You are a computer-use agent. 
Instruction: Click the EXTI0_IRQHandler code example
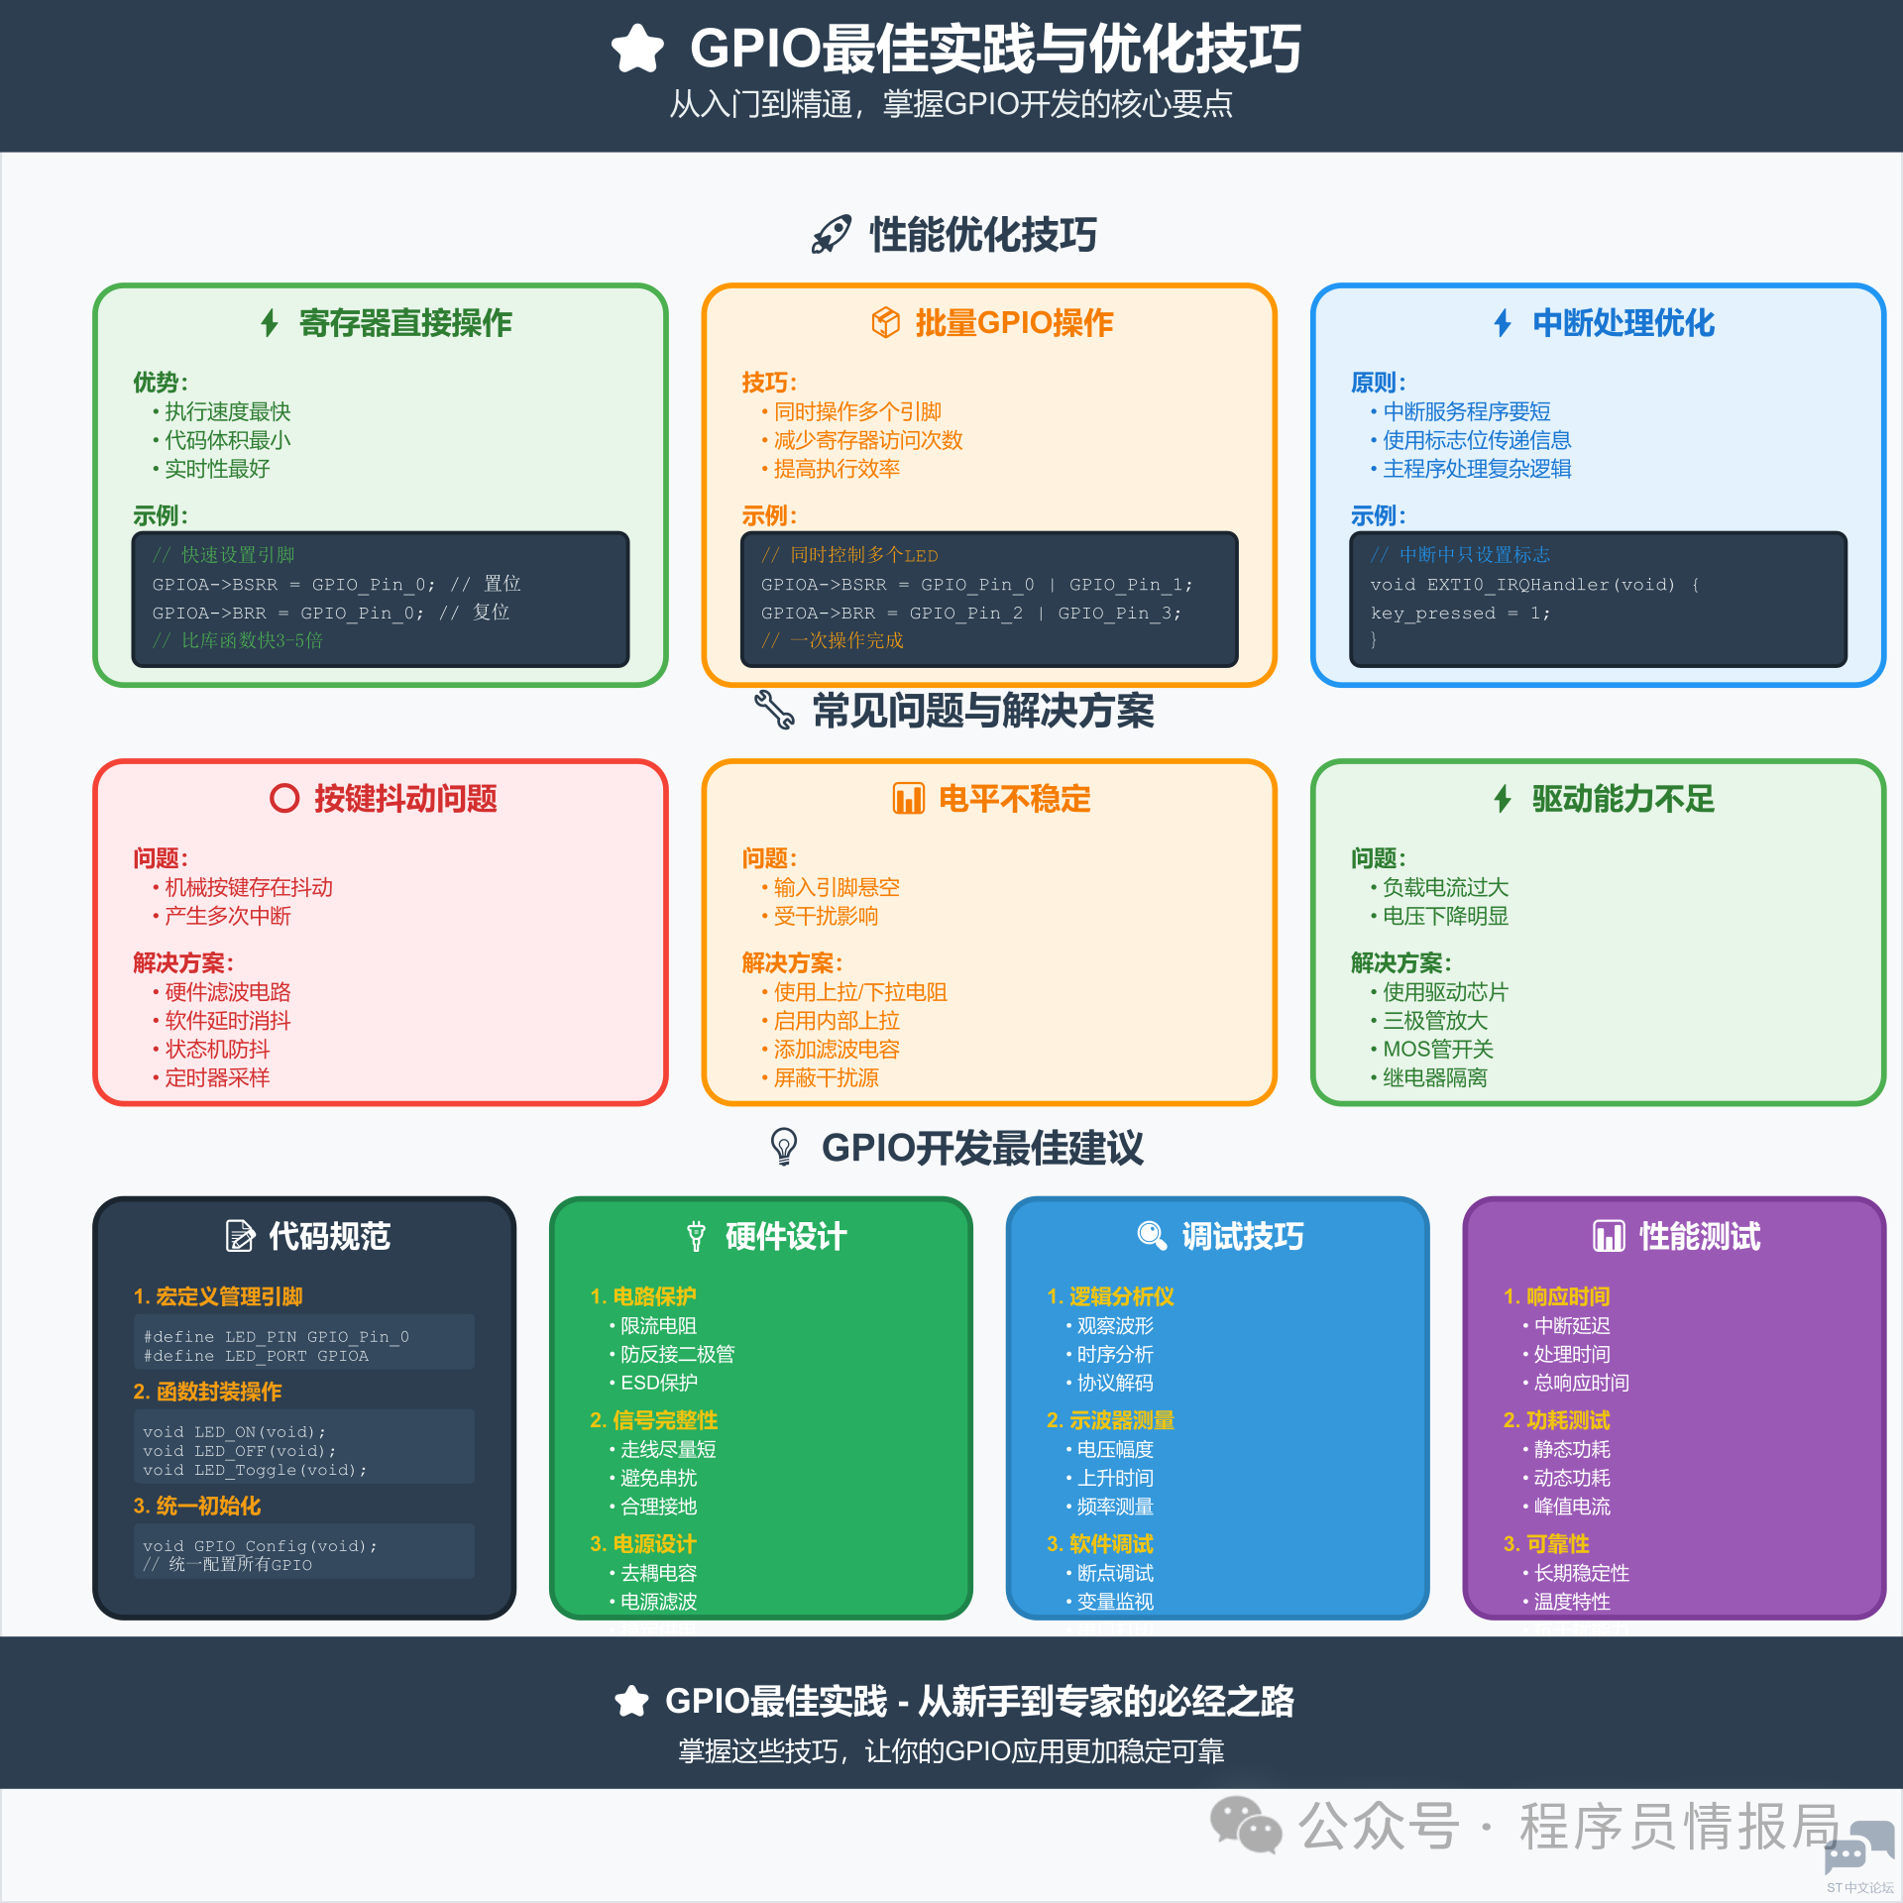pyautogui.click(x=1598, y=599)
